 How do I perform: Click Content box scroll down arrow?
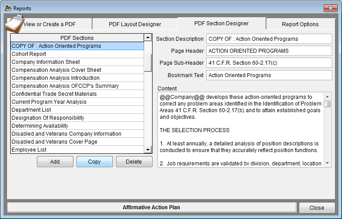point(327,163)
